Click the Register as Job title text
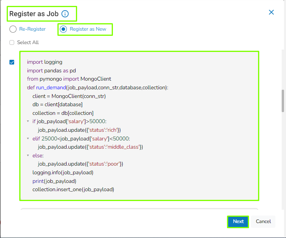 (x=34, y=14)
